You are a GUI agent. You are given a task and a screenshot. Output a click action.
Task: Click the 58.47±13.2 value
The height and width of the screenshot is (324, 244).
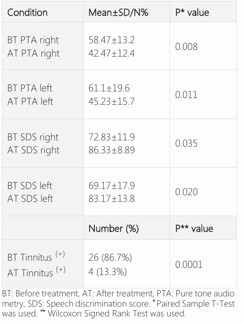click(112, 40)
